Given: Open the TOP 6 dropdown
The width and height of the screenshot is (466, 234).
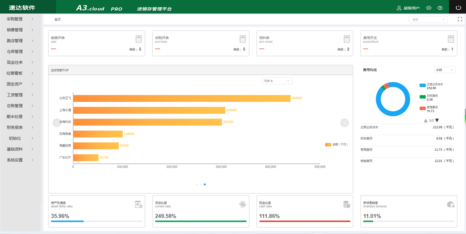Looking at the screenshot, I should pyautogui.click(x=277, y=81).
